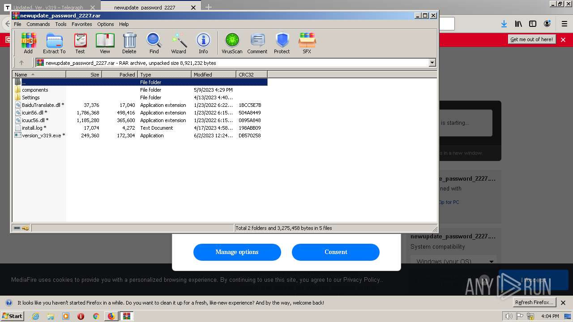The height and width of the screenshot is (322, 573).
Task: Click the SFX toolbar icon
Action: click(x=307, y=43)
